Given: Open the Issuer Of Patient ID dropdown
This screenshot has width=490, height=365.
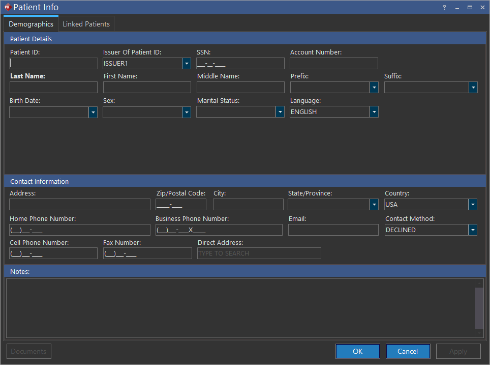Looking at the screenshot, I should 187,63.
